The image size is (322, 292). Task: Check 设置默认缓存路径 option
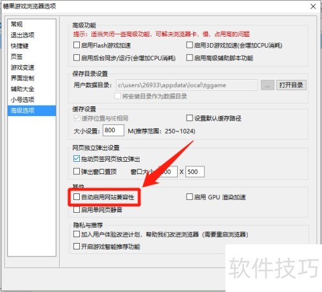189,118
